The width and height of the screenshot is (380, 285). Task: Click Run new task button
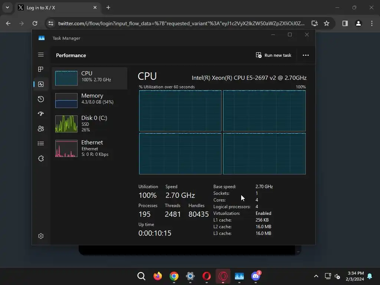(x=273, y=55)
